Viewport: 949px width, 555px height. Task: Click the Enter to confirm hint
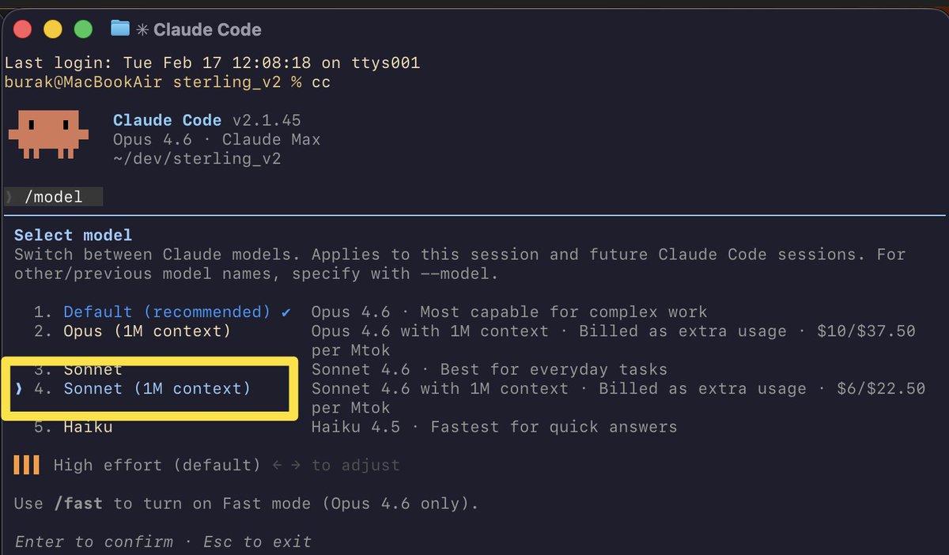coord(93,542)
